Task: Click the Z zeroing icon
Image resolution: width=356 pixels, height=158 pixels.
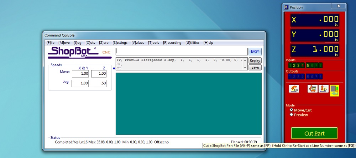Action: pyautogui.click(x=324, y=89)
